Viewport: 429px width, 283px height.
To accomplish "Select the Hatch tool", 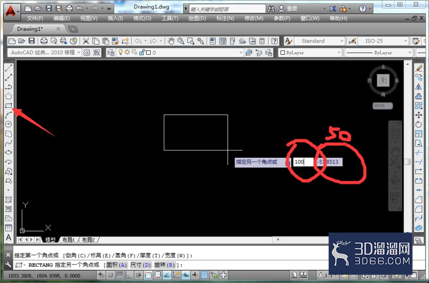I will point(9,200).
